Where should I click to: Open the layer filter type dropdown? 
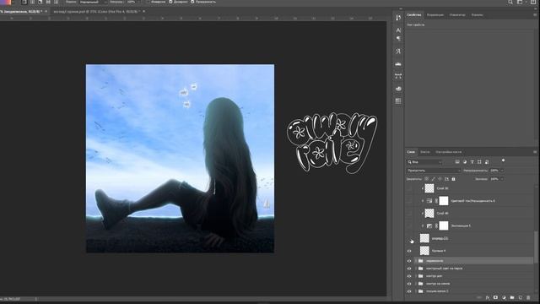click(424, 161)
